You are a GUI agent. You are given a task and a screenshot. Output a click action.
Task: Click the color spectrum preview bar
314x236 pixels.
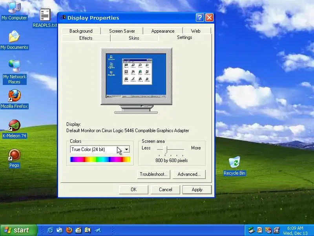coord(100,159)
